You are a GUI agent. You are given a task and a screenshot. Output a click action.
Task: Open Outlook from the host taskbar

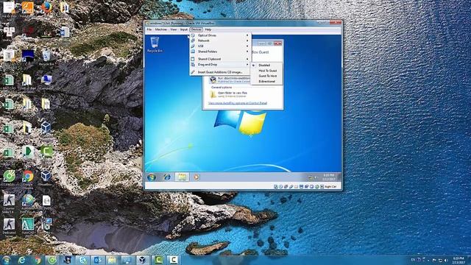[x=98, y=260]
